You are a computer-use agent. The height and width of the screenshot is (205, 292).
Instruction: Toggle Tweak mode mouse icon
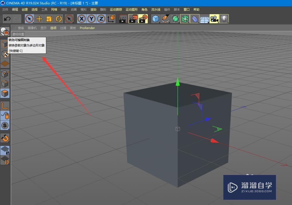point(5,116)
